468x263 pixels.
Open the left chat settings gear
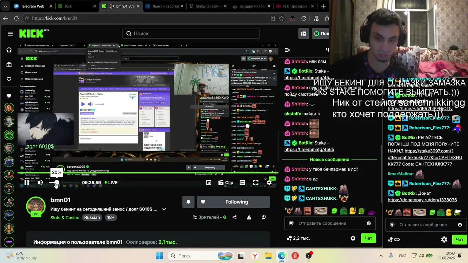353,238
